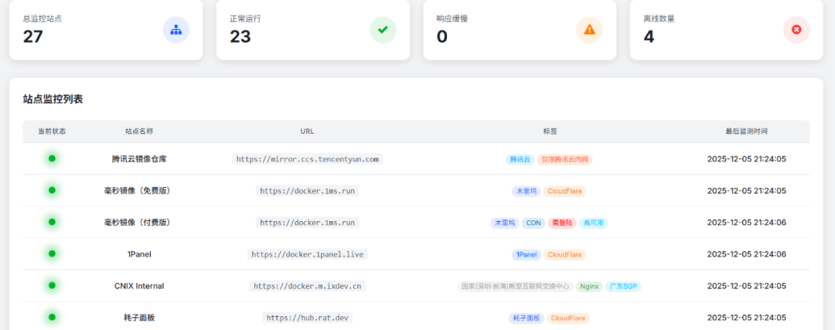Open URL https://hub.rat.dev
835x330 pixels.
[x=307, y=318]
